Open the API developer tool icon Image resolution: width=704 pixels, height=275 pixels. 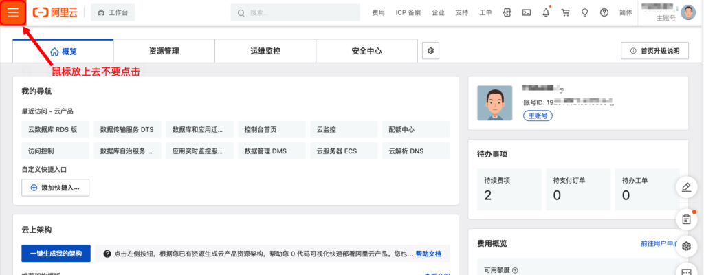click(x=507, y=12)
